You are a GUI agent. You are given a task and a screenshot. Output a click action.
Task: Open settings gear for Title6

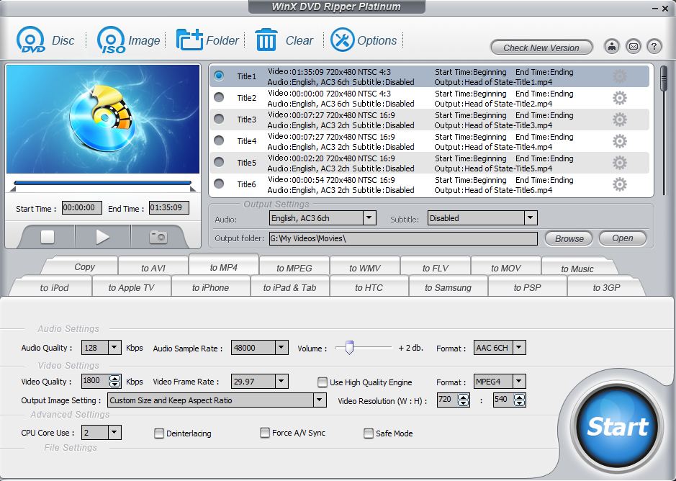pyautogui.click(x=620, y=184)
